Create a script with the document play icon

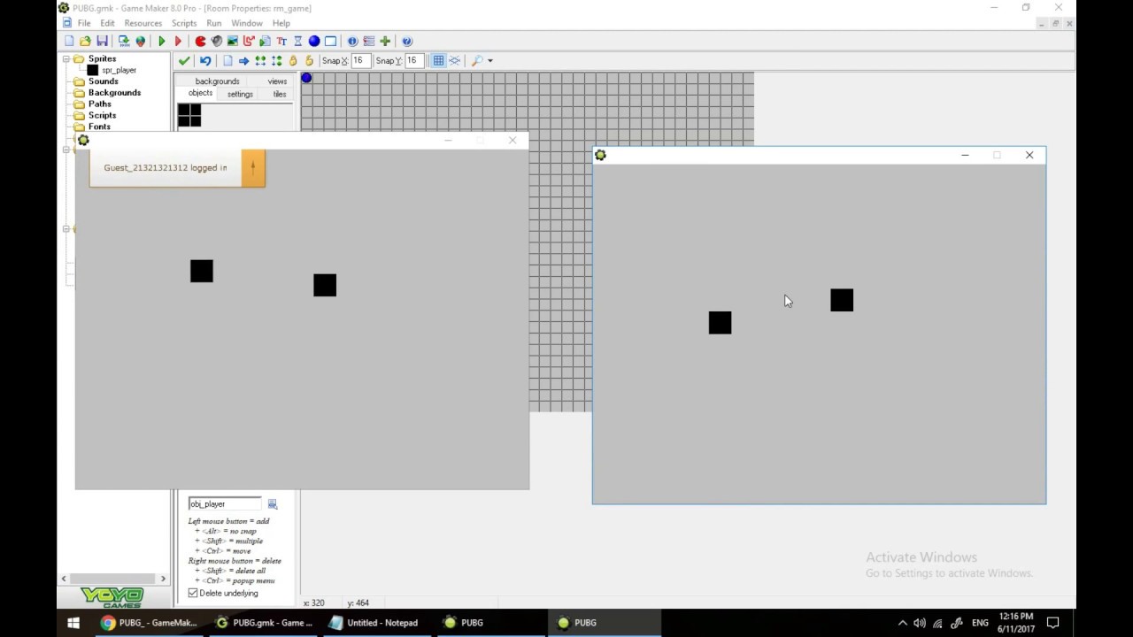(265, 41)
